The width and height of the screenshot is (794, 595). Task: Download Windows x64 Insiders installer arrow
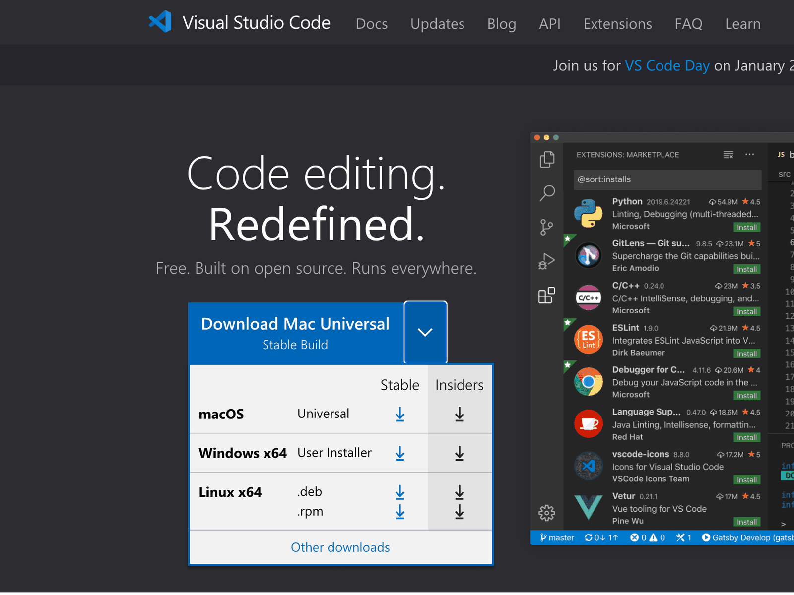459,453
